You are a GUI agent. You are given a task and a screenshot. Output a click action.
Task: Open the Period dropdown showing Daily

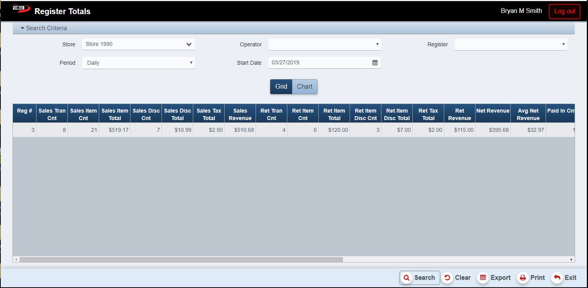(138, 63)
